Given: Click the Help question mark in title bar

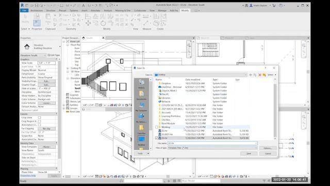Looking at the screenshot, I should (280, 6).
